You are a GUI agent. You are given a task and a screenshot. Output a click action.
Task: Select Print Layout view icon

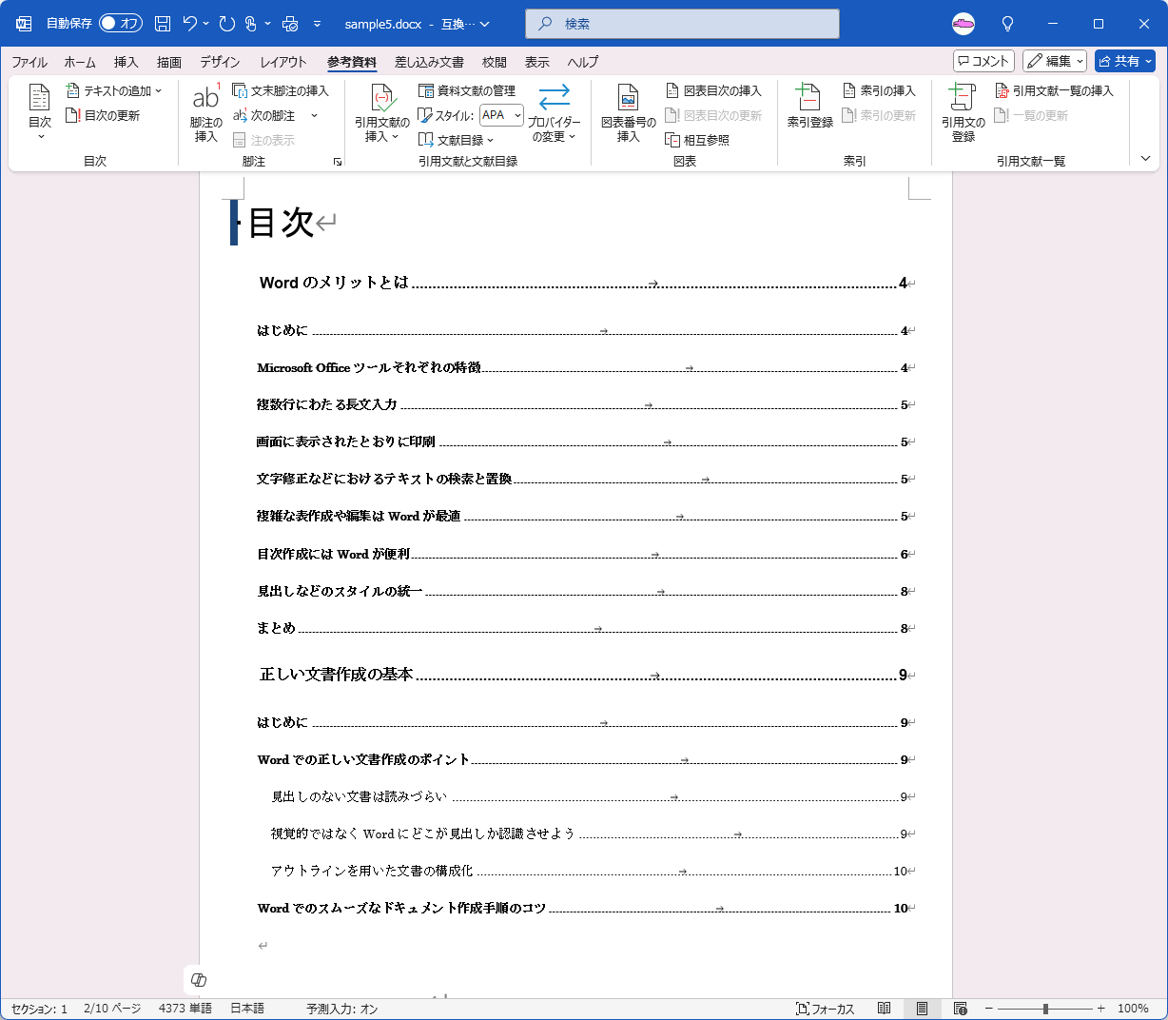[922, 1009]
